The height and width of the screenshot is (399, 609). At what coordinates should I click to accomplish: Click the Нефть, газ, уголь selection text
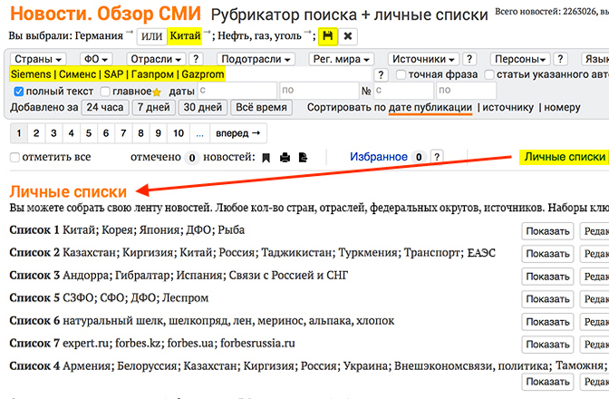pyautogui.click(x=259, y=36)
